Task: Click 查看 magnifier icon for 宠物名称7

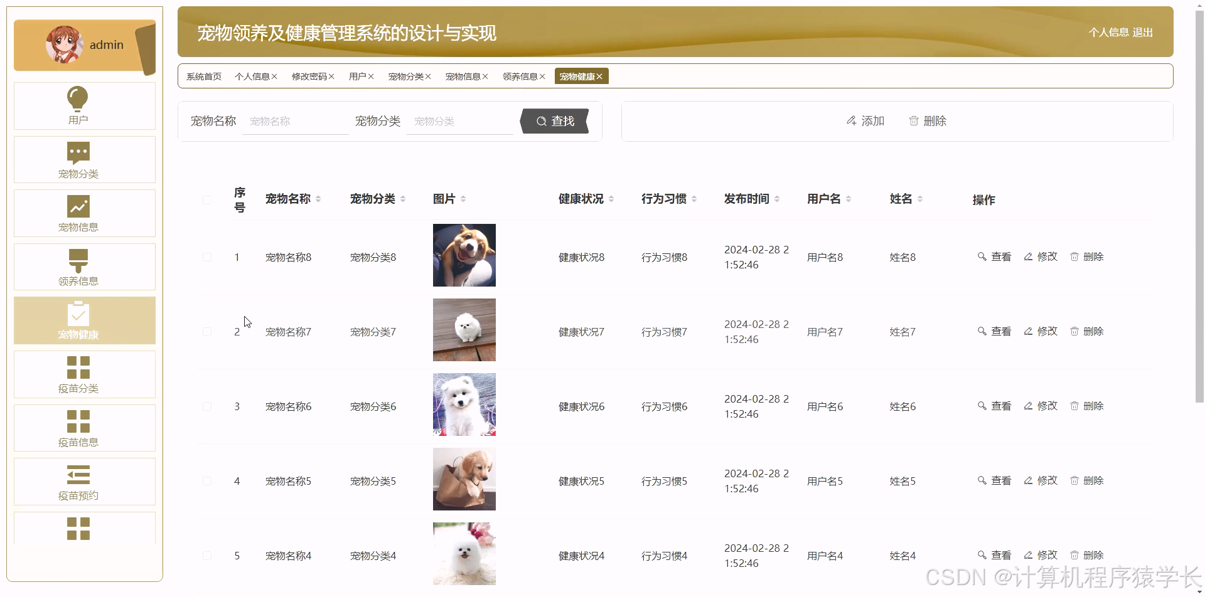Action: [982, 331]
